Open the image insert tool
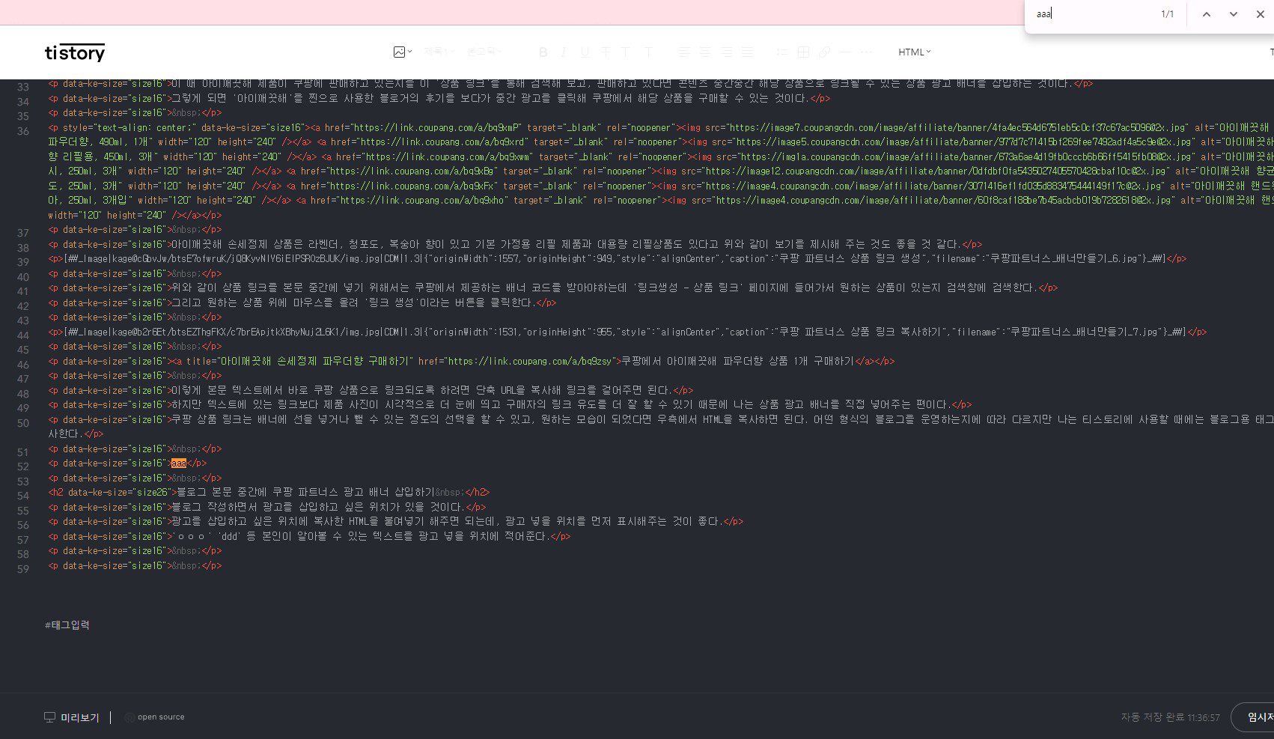Screen dimensions: 1274x739 pos(399,52)
